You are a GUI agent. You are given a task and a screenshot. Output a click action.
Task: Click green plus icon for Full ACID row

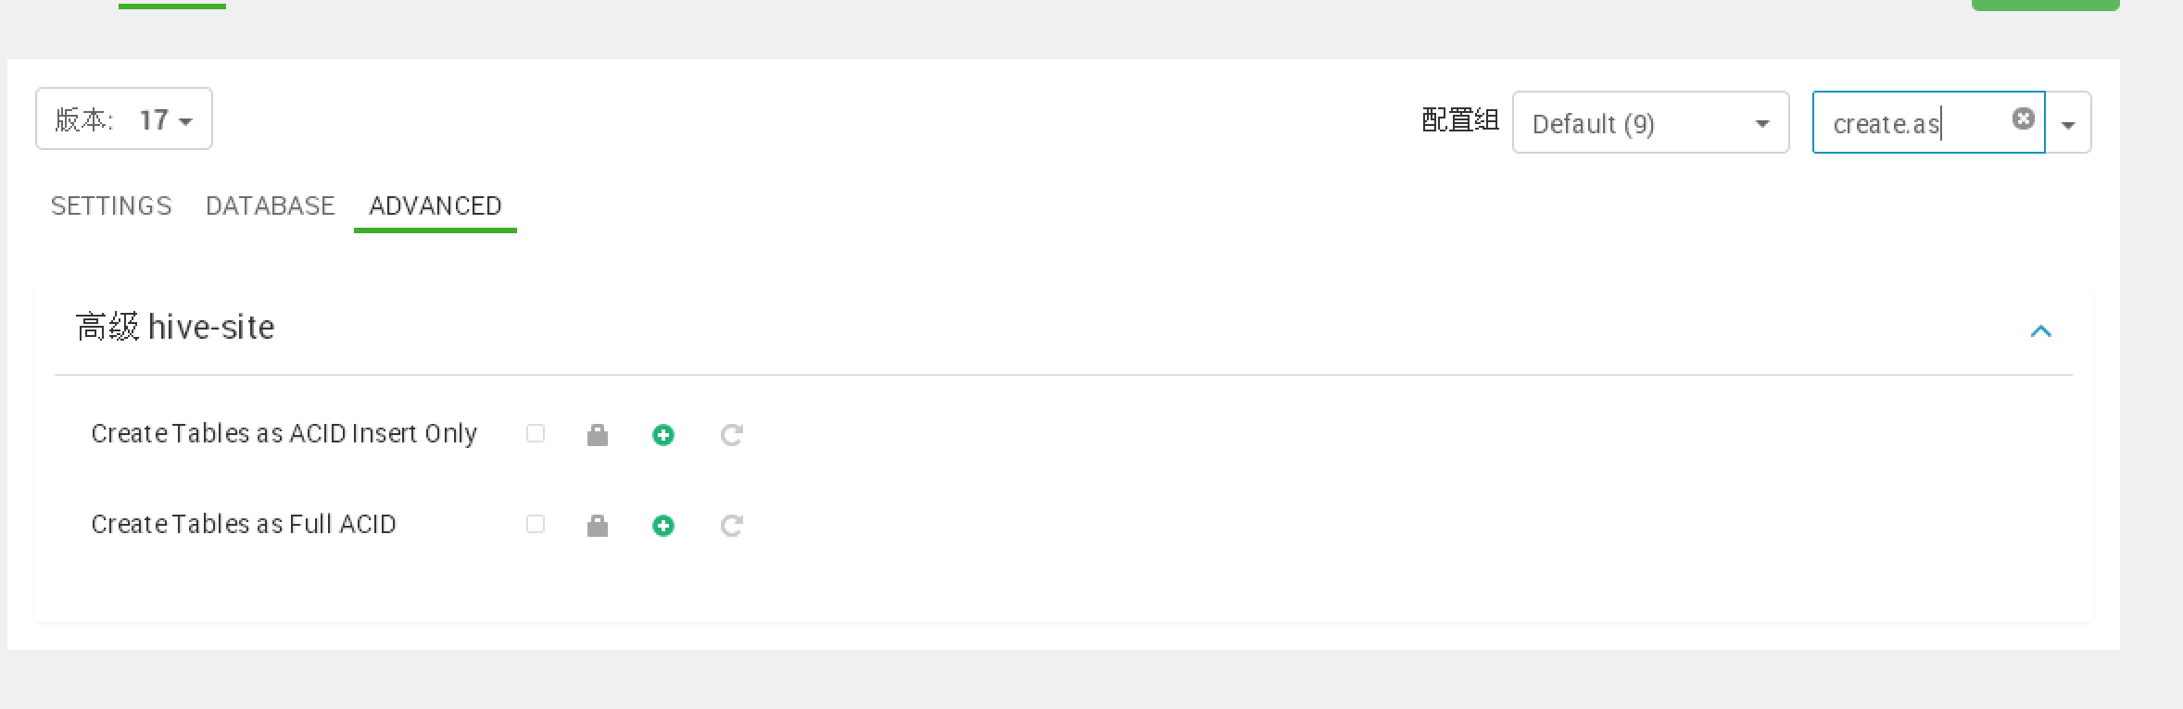click(663, 526)
